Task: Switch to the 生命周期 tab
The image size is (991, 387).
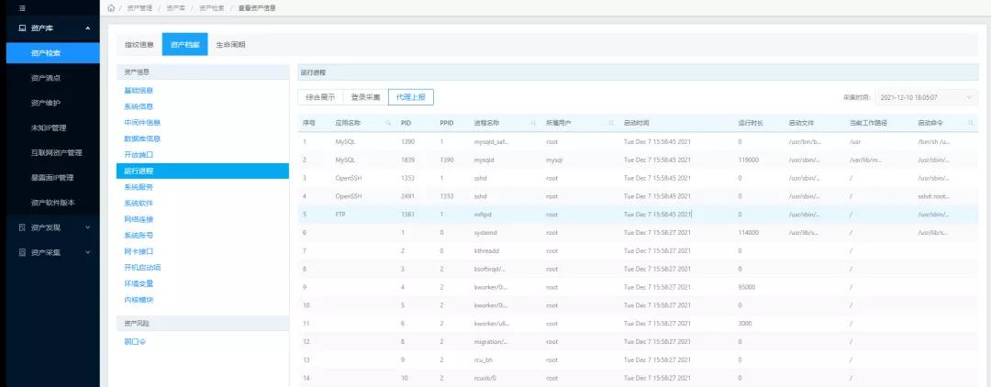Action: click(230, 45)
